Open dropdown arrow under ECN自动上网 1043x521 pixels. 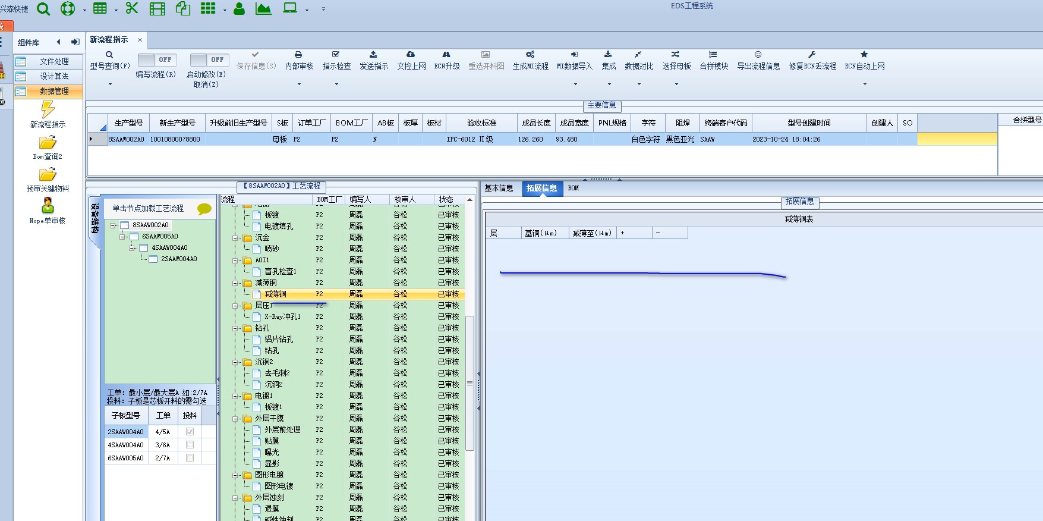coord(865,84)
